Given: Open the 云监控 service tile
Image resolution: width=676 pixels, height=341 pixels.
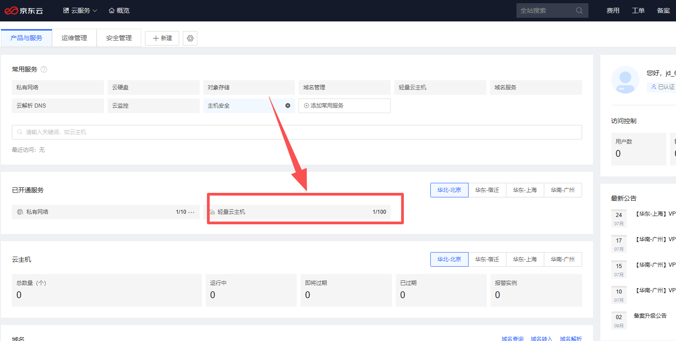Looking at the screenshot, I should (x=154, y=106).
